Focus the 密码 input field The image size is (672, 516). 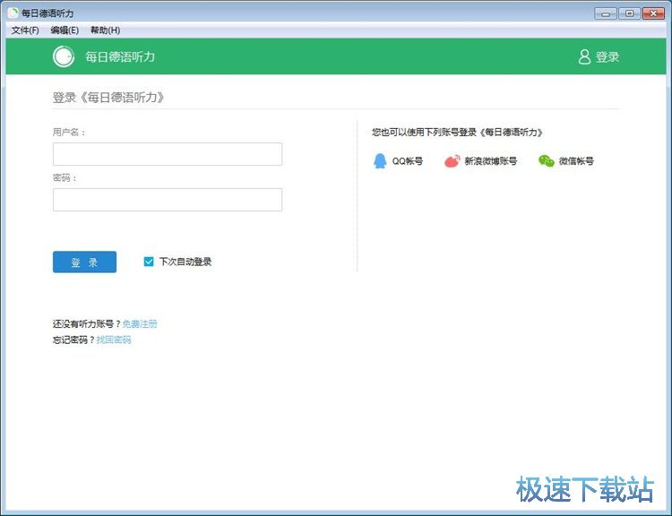[x=168, y=200]
